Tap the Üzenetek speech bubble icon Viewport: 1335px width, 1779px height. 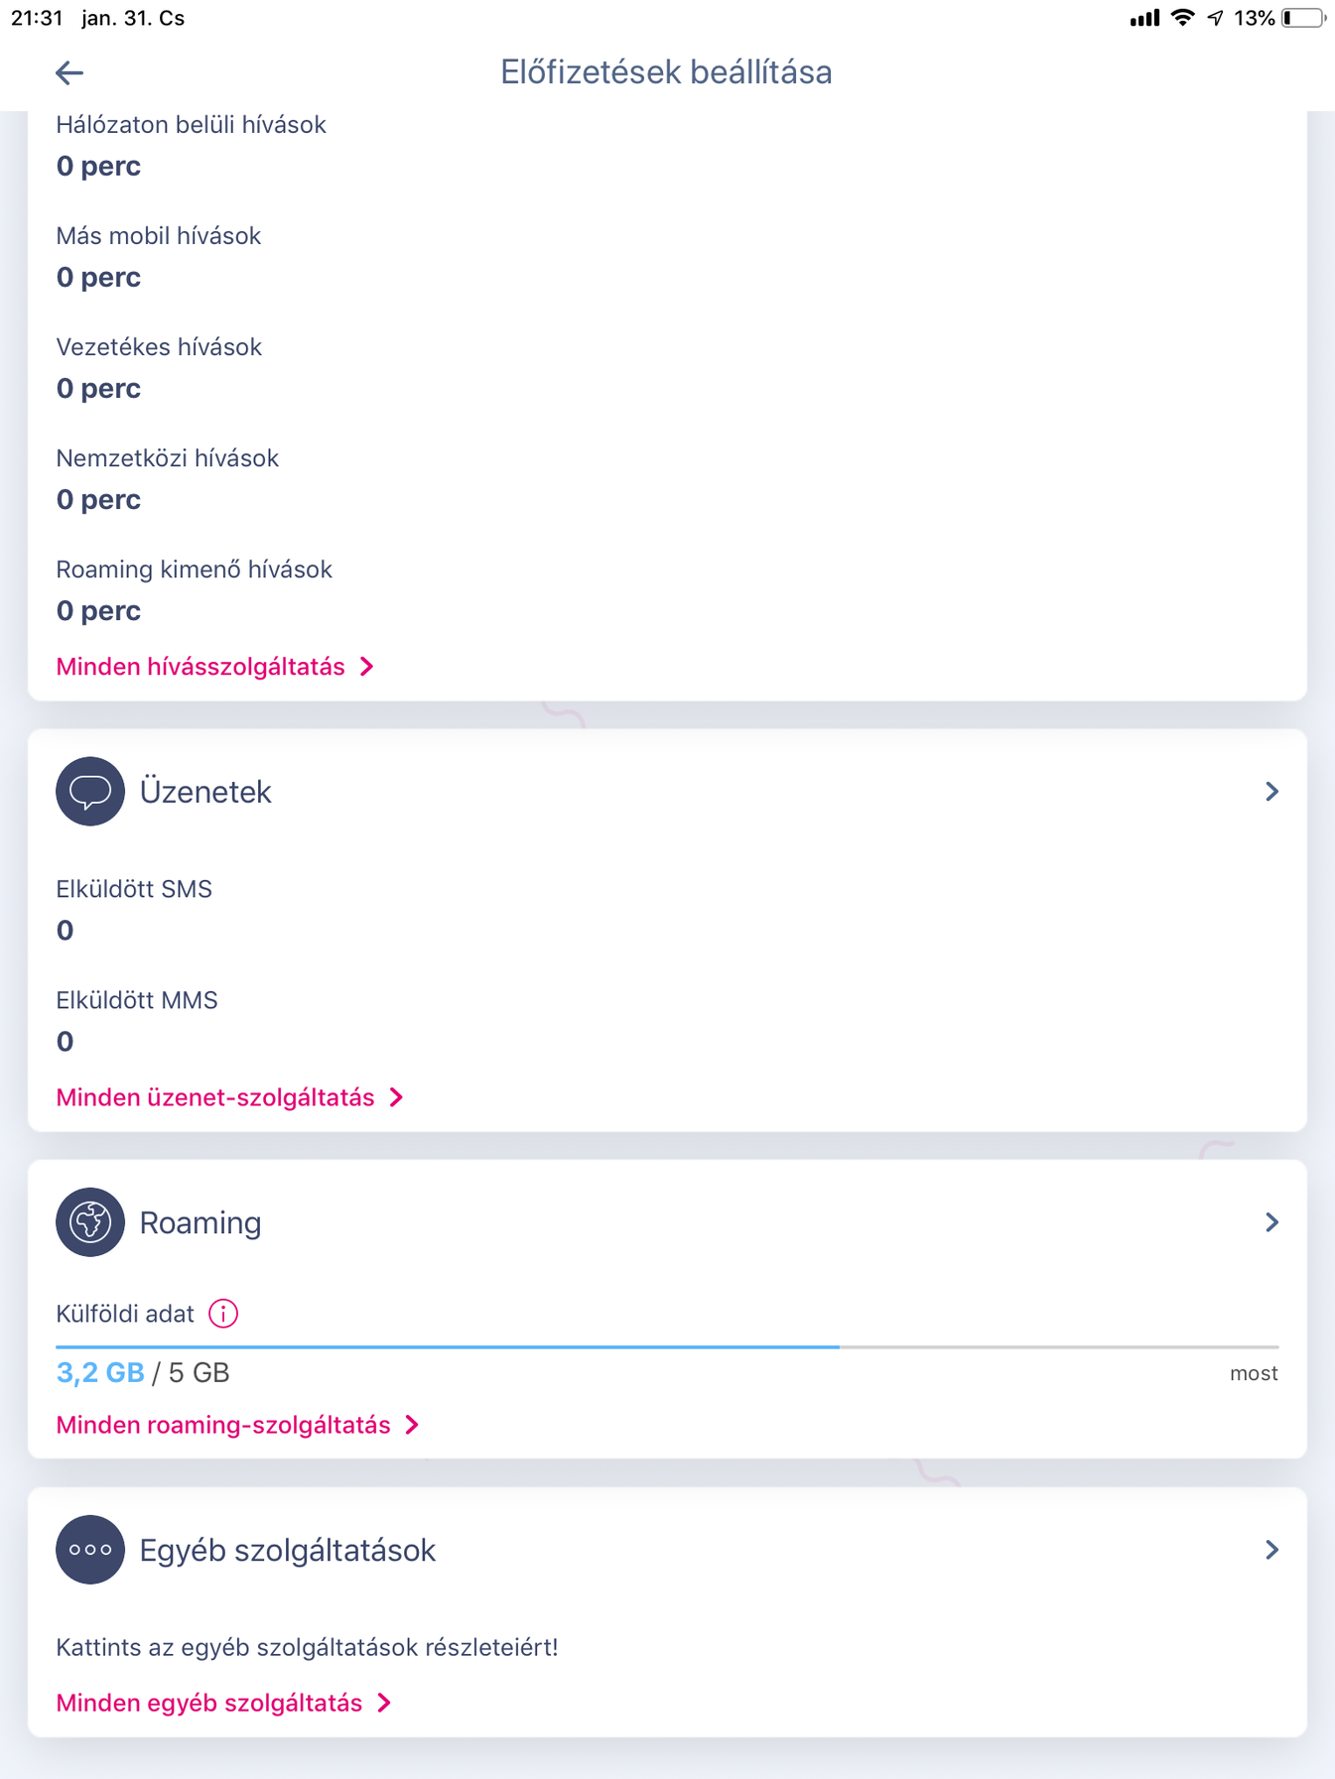pyautogui.click(x=90, y=792)
